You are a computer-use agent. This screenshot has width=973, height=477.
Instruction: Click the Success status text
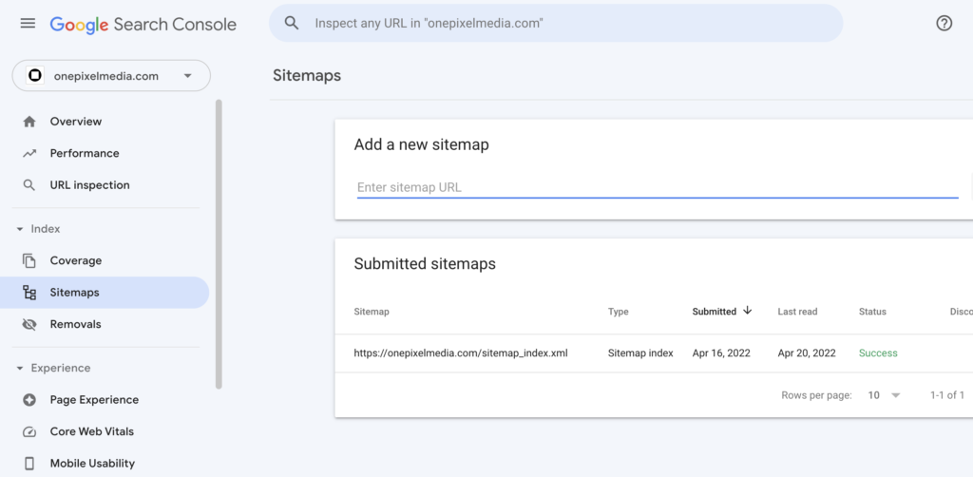(878, 353)
